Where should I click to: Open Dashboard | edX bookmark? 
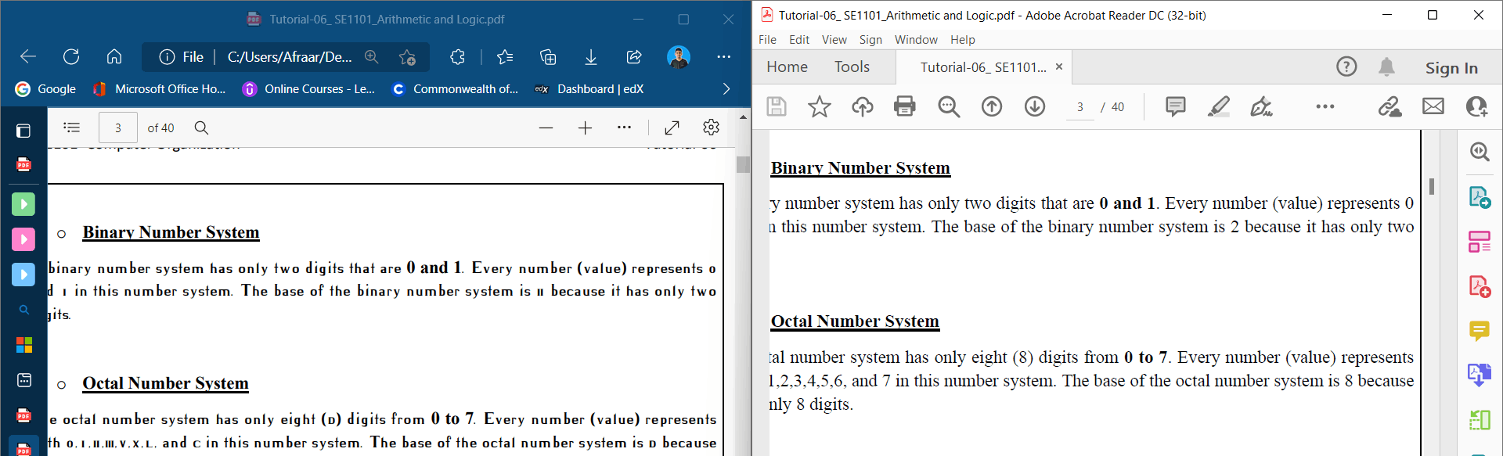tap(589, 89)
